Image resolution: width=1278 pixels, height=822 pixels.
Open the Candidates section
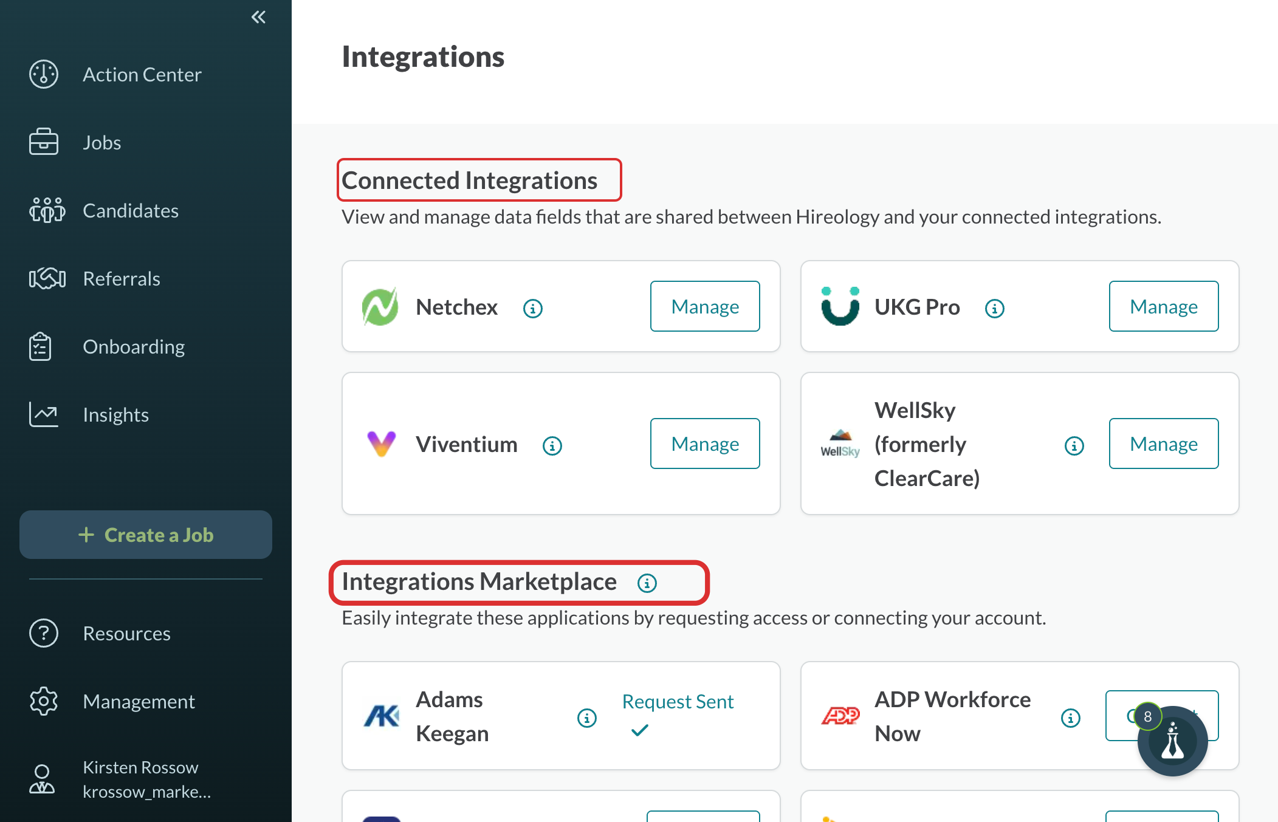[x=131, y=210]
